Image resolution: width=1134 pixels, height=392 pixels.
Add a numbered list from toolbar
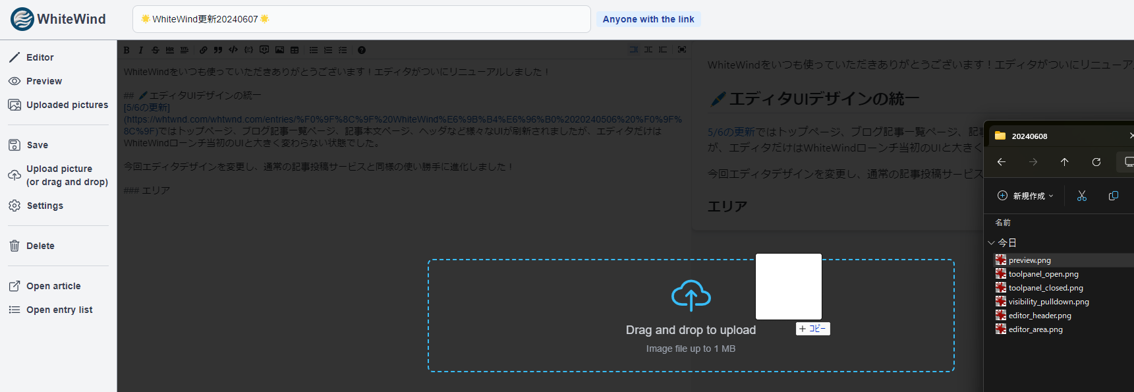point(328,50)
